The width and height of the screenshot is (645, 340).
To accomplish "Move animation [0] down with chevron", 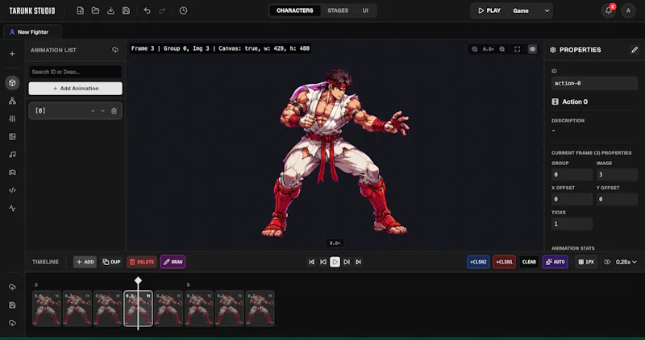I will 103,111.
